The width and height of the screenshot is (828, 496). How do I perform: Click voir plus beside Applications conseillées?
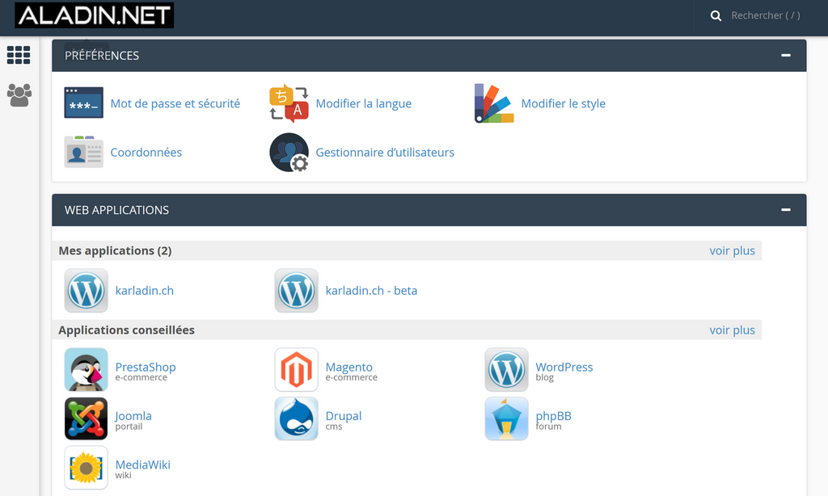point(732,330)
